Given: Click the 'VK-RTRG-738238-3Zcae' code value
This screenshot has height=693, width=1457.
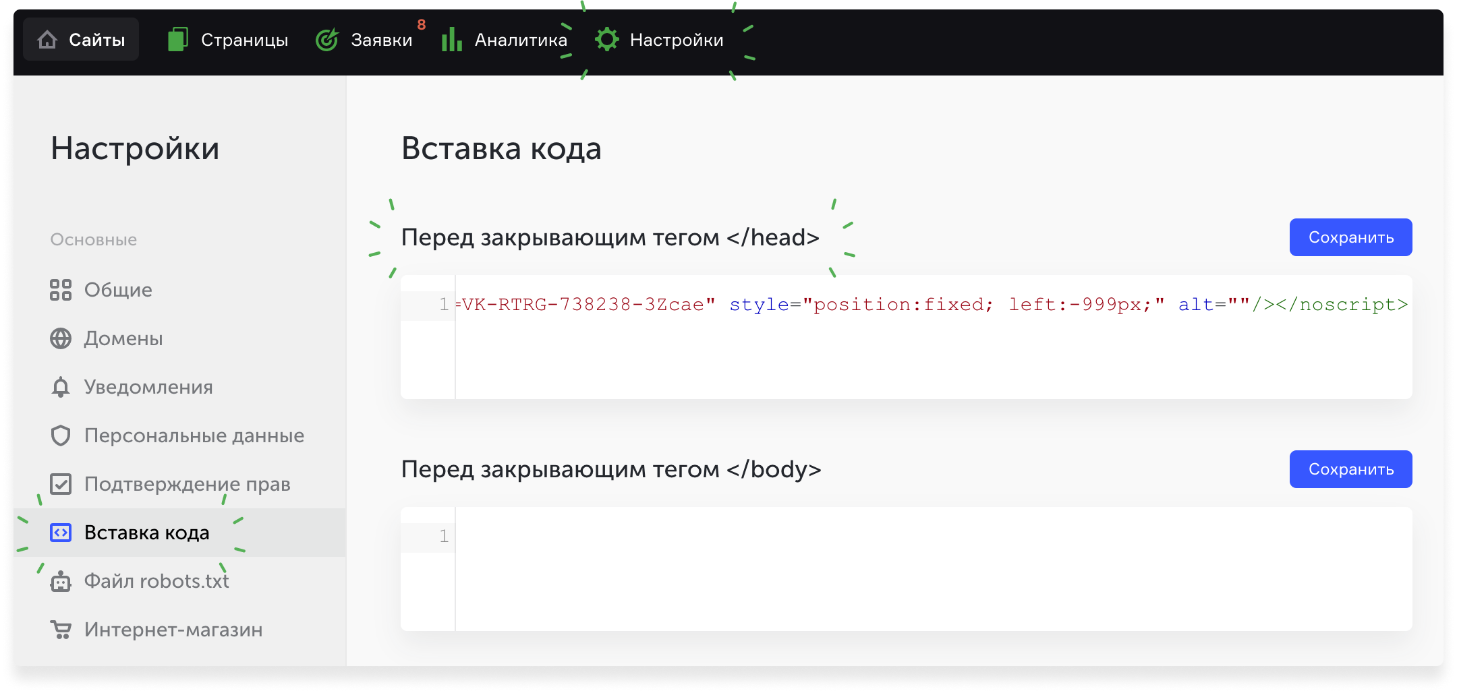Looking at the screenshot, I should point(583,305).
